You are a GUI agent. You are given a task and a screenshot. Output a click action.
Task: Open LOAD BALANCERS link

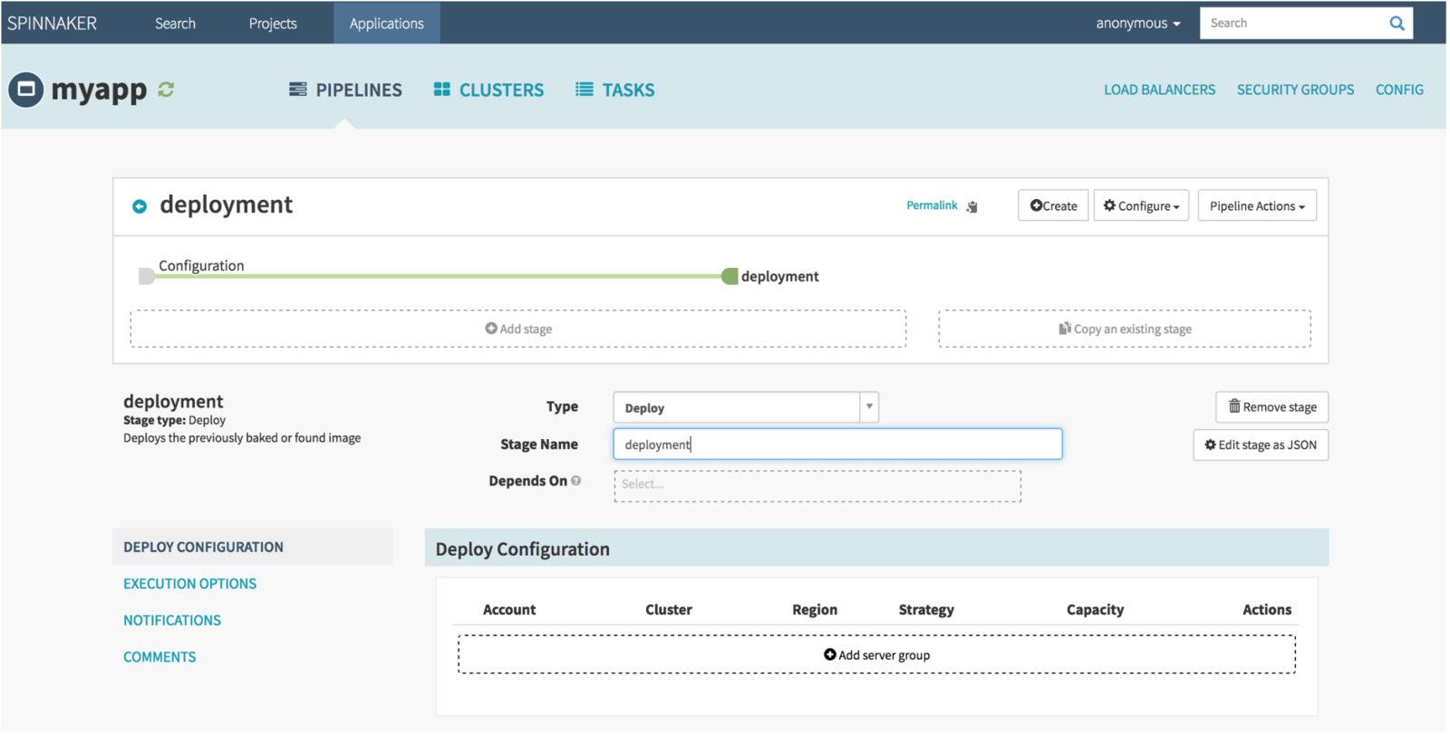(x=1159, y=90)
